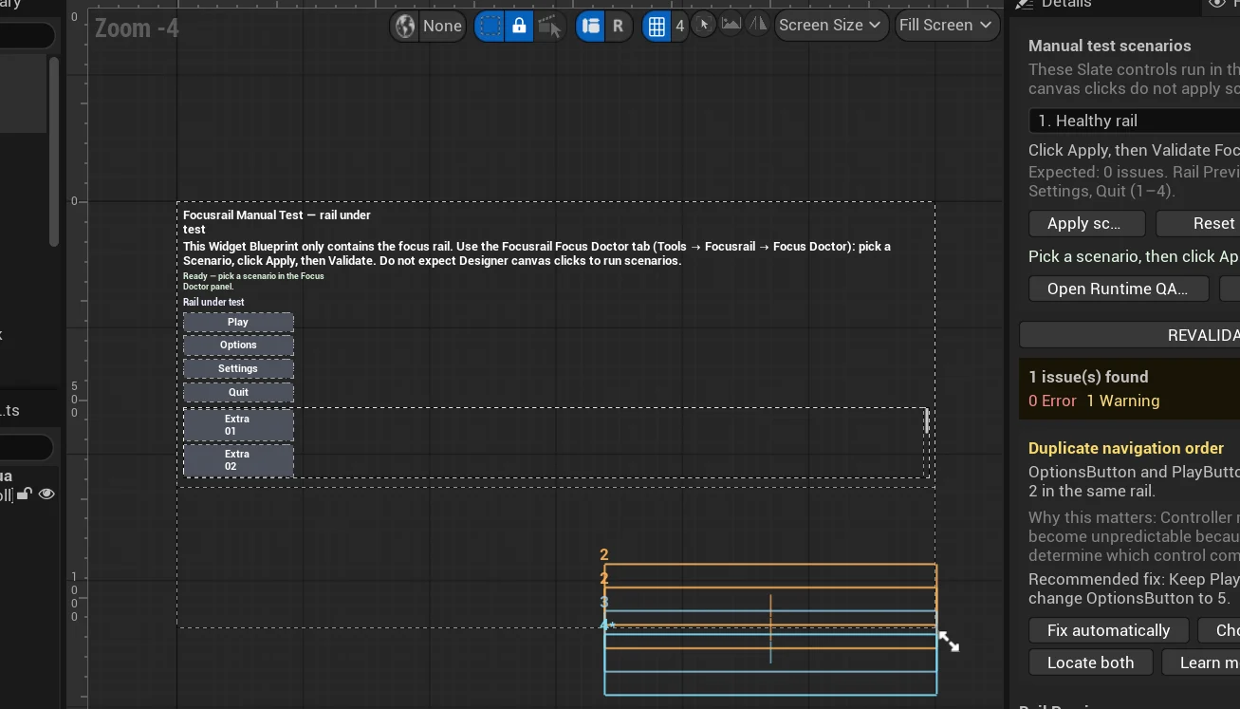Toggle the clapperboard-with-cursor icon
Viewport: 1240px width, 709px height.
(549, 26)
